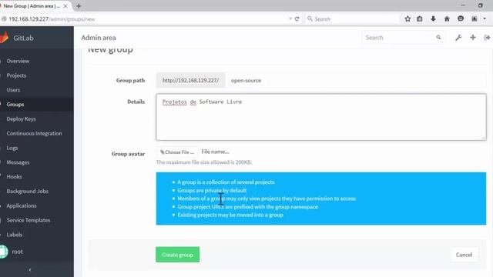Click the 'Admin area' heading
The height and width of the screenshot is (277, 493).
click(x=99, y=38)
